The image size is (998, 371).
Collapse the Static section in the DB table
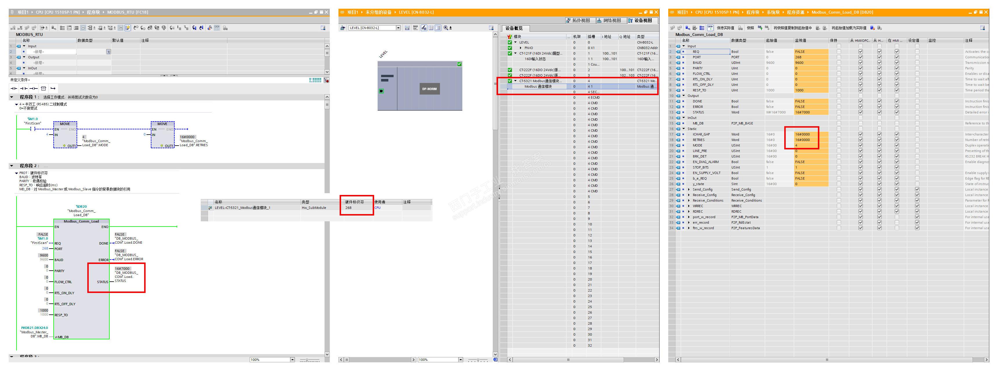coord(684,129)
